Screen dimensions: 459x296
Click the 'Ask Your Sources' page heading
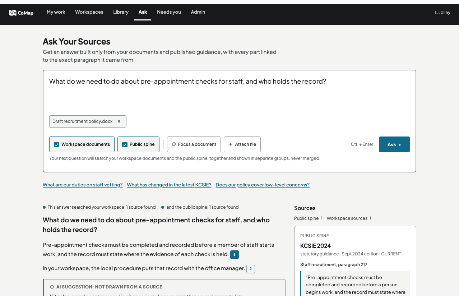tap(76, 42)
